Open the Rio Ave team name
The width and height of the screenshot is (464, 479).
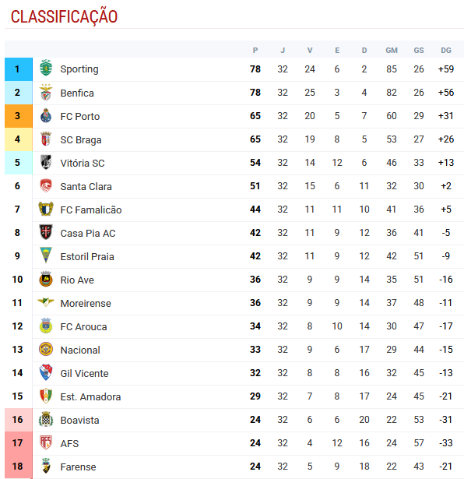click(77, 280)
